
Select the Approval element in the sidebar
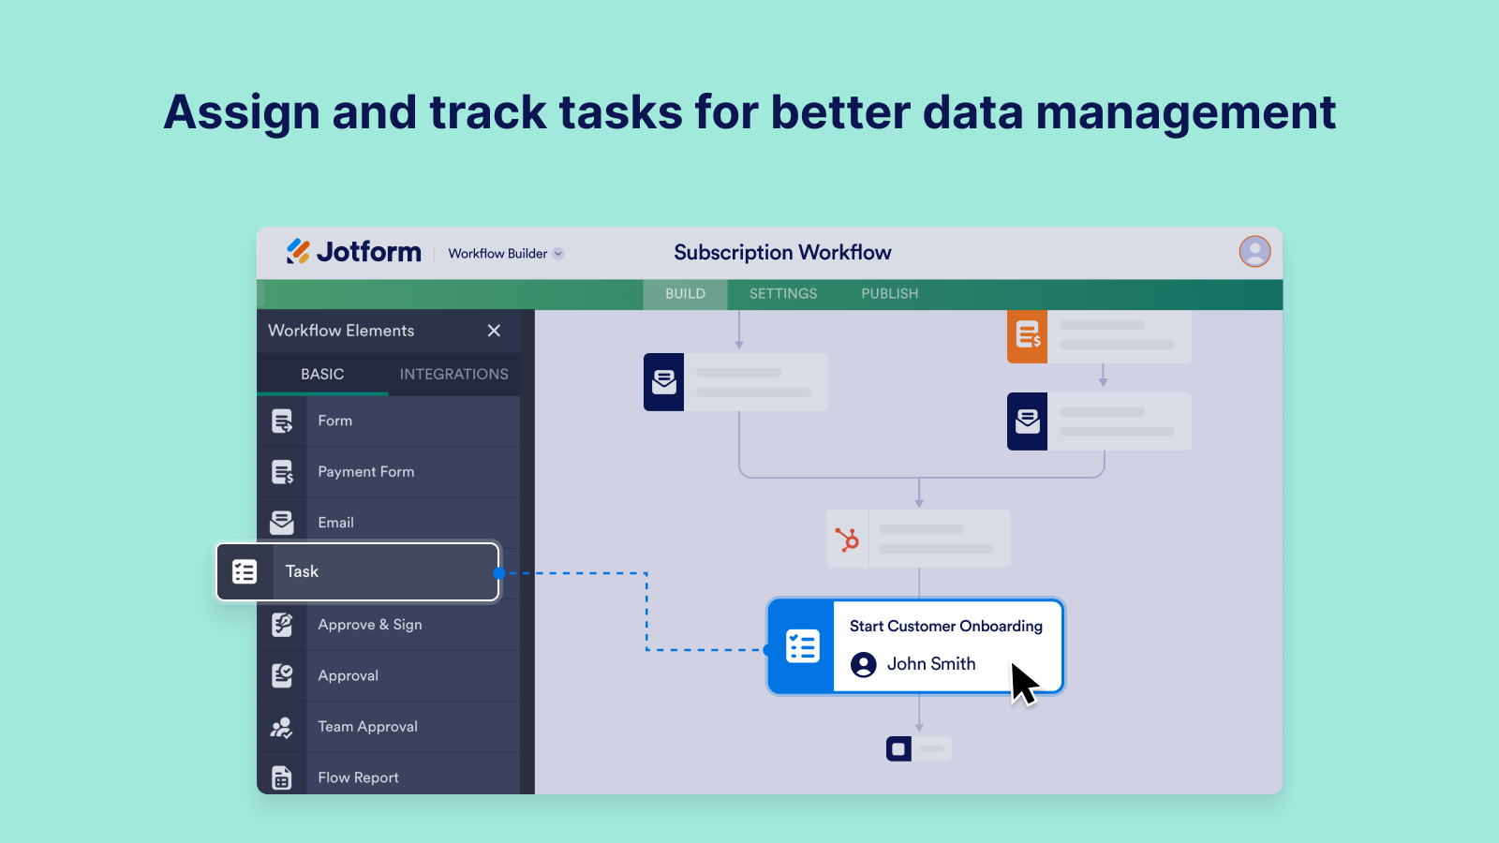282,675
